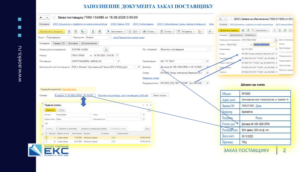
Task: Expand the Хоз. операция dropdown
Action: click(210, 49)
